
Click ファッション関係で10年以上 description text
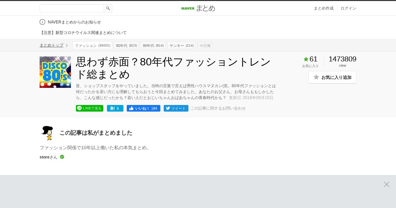tap(95, 148)
